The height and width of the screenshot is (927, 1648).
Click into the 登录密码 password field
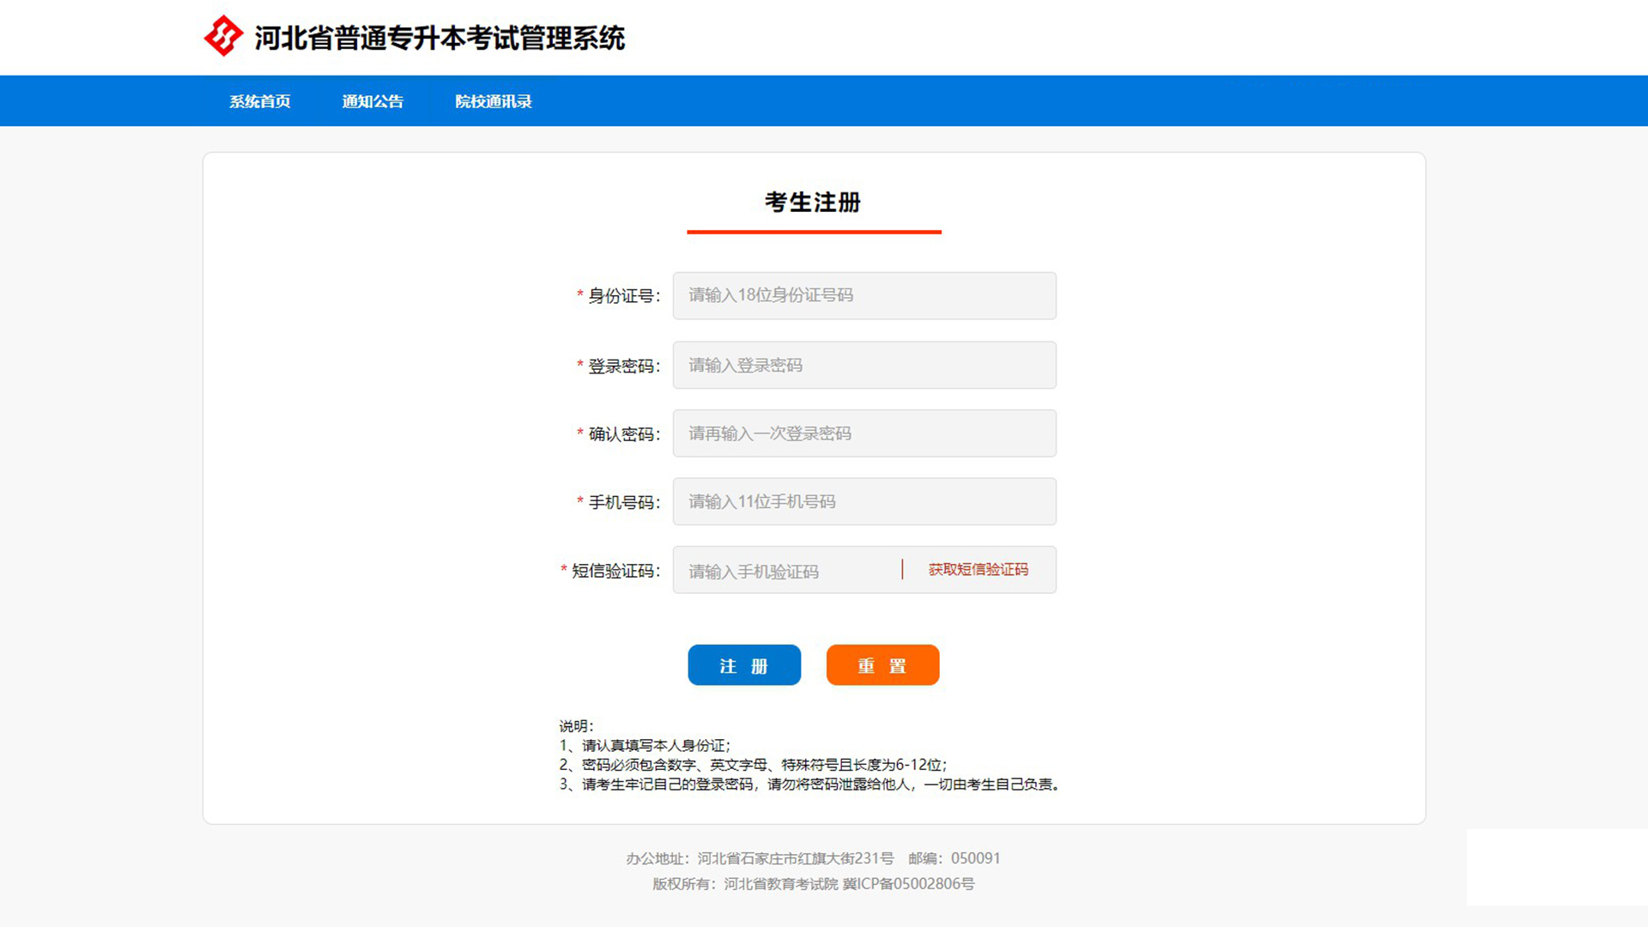(863, 366)
